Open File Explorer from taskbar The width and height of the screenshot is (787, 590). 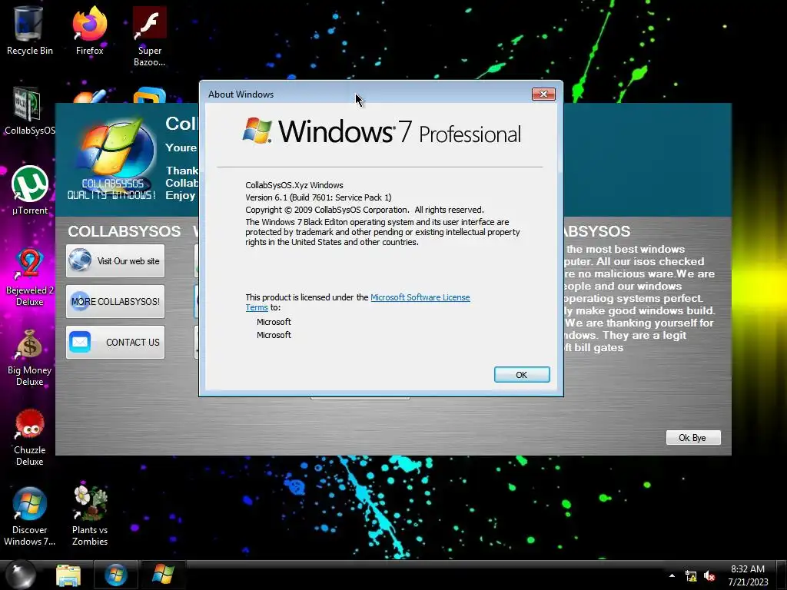68,575
